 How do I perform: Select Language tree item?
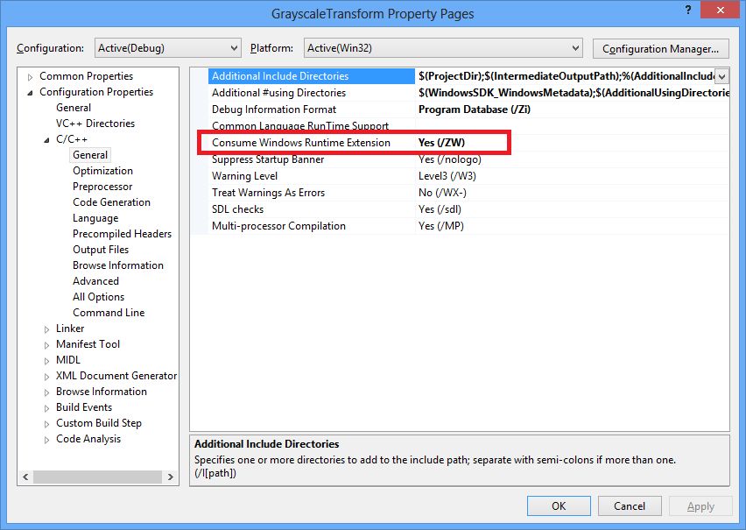[x=95, y=217]
